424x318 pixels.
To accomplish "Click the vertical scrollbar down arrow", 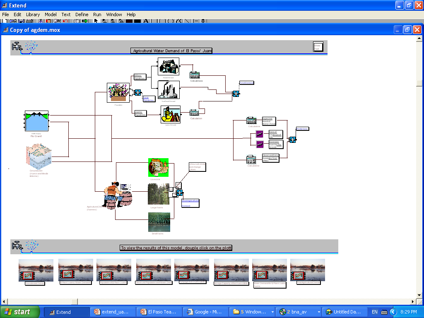I will click(x=419, y=295).
